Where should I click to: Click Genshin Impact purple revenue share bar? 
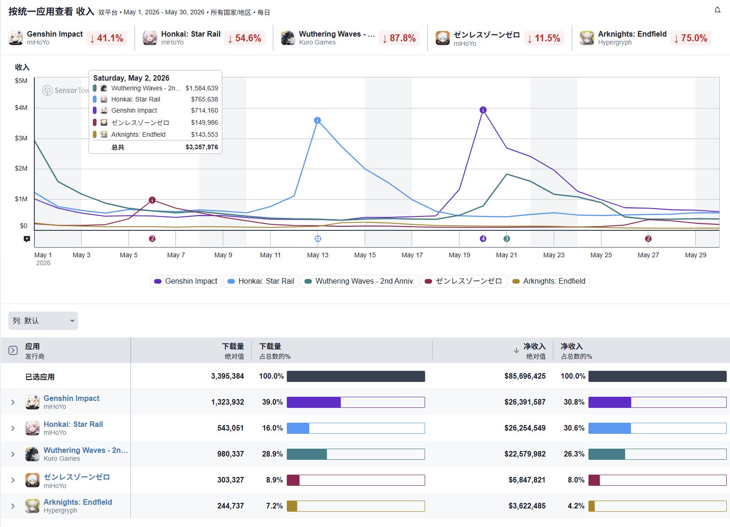pyautogui.click(x=610, y=402)
